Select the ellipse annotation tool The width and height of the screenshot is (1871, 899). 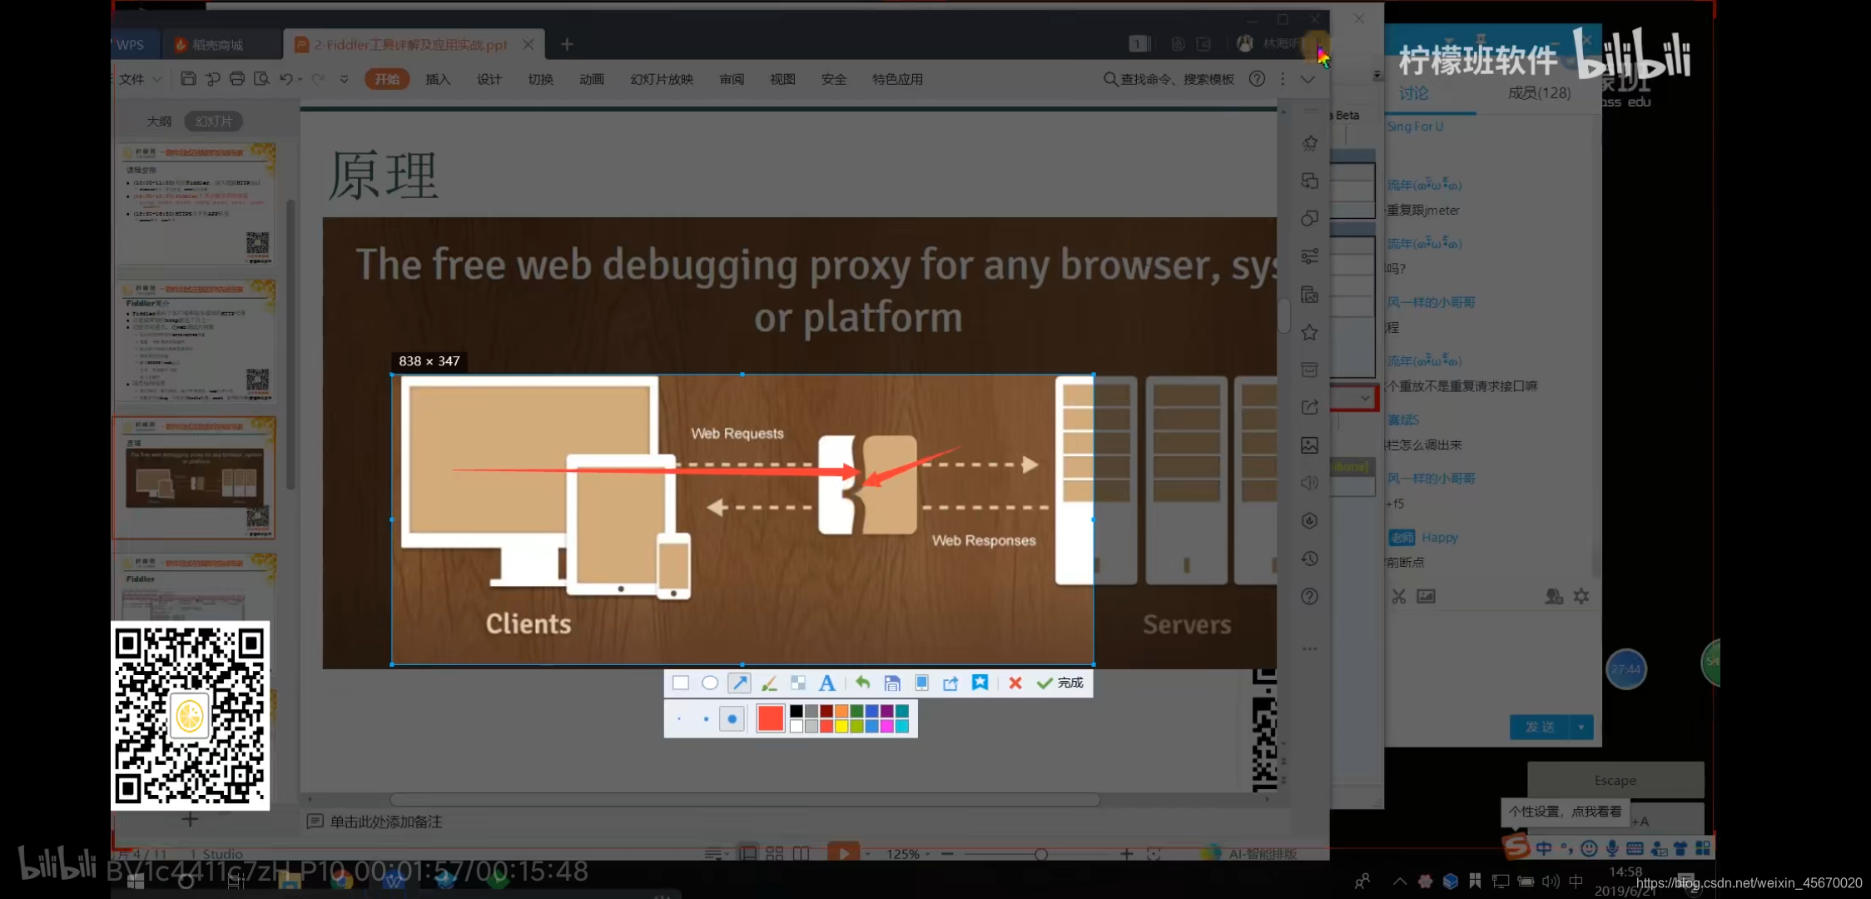click(x=710, y=683)
